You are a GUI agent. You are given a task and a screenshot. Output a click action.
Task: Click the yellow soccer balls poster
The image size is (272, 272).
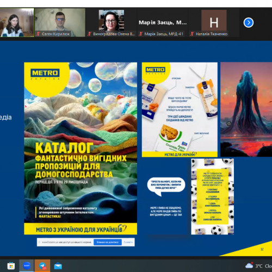pos(212,196)
